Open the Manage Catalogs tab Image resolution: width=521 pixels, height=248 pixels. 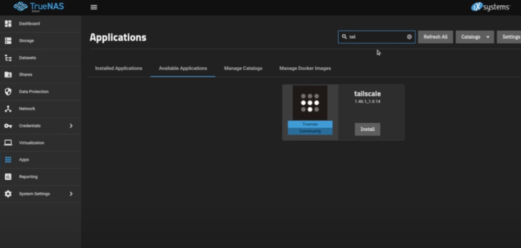(243, 68)
